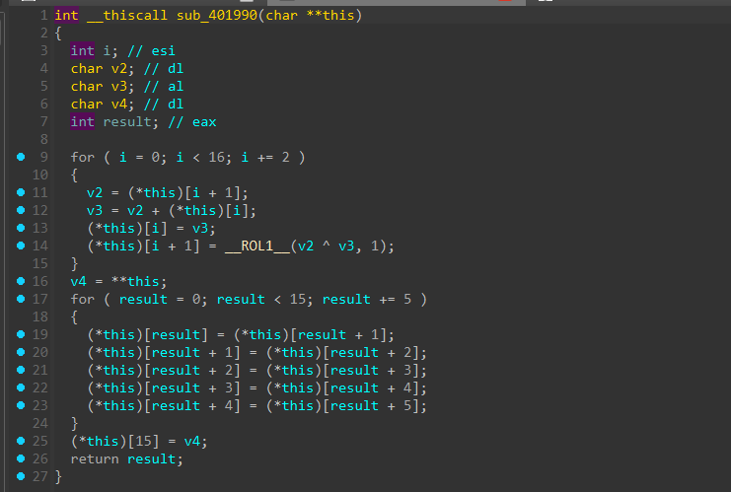
Task: Select the constant 16 in first loop
Action: pos(216,157)
